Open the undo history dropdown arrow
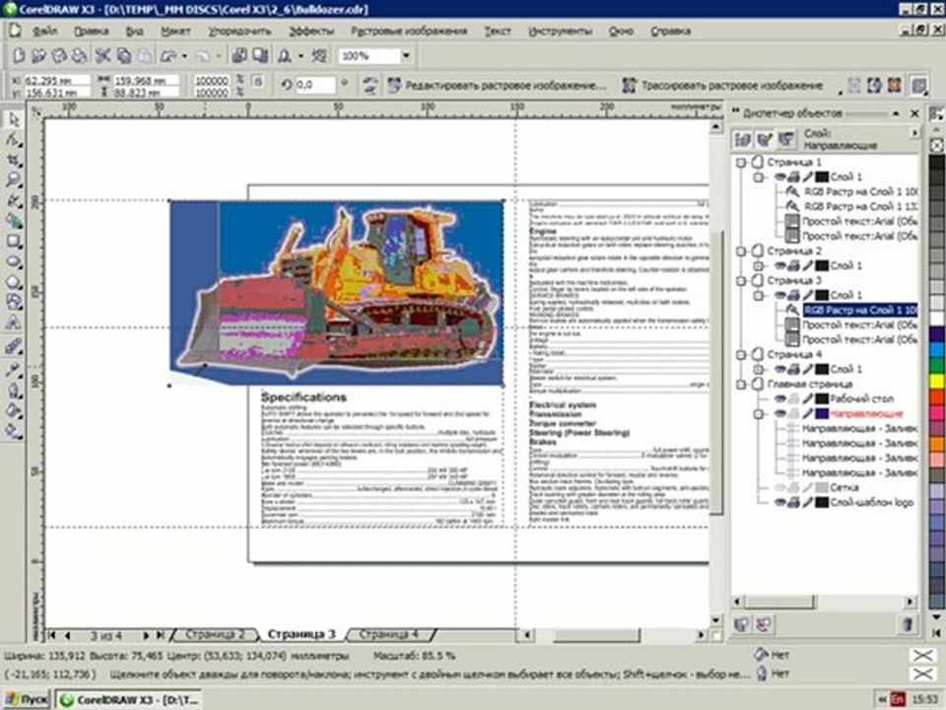Image resolution: width=946 pixels, height=710 pixels. tap(184, 56)
